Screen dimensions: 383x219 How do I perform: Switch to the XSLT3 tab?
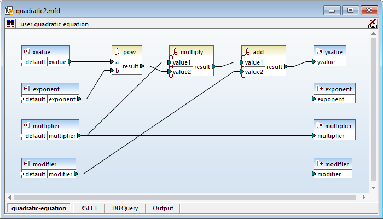[88, 208]
